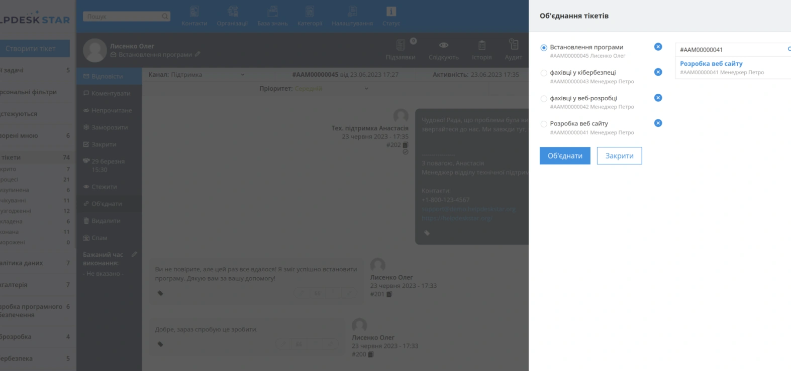This screenshot has height=371, width=791.
Task: Select the Коментувати item in the ticket sidebar
Action: coord(109,93)
